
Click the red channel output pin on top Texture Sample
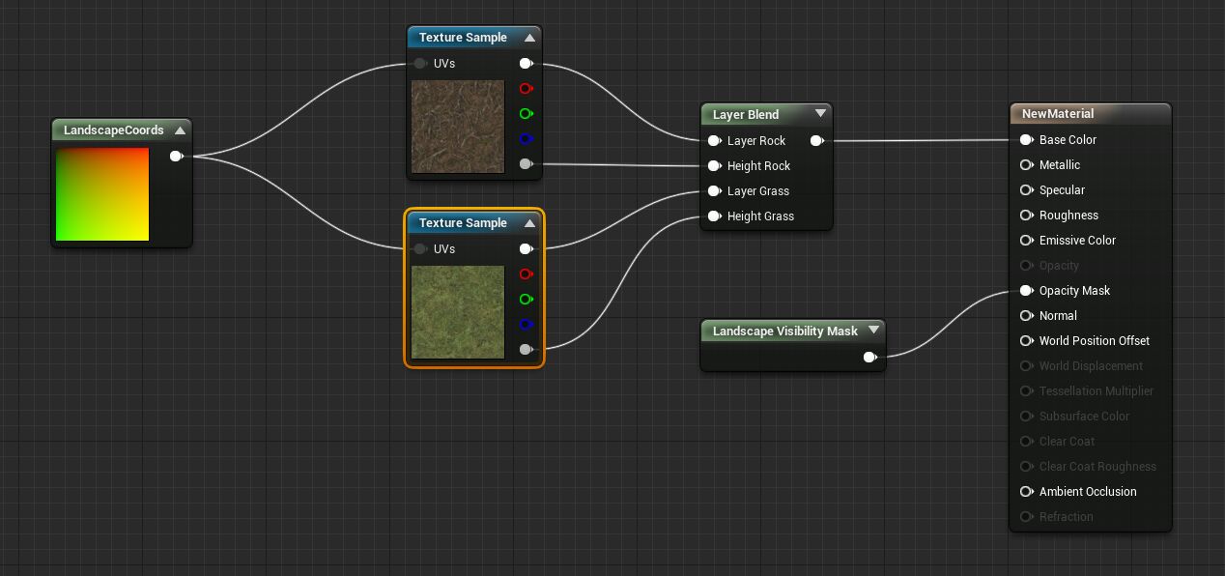(527, 89)
